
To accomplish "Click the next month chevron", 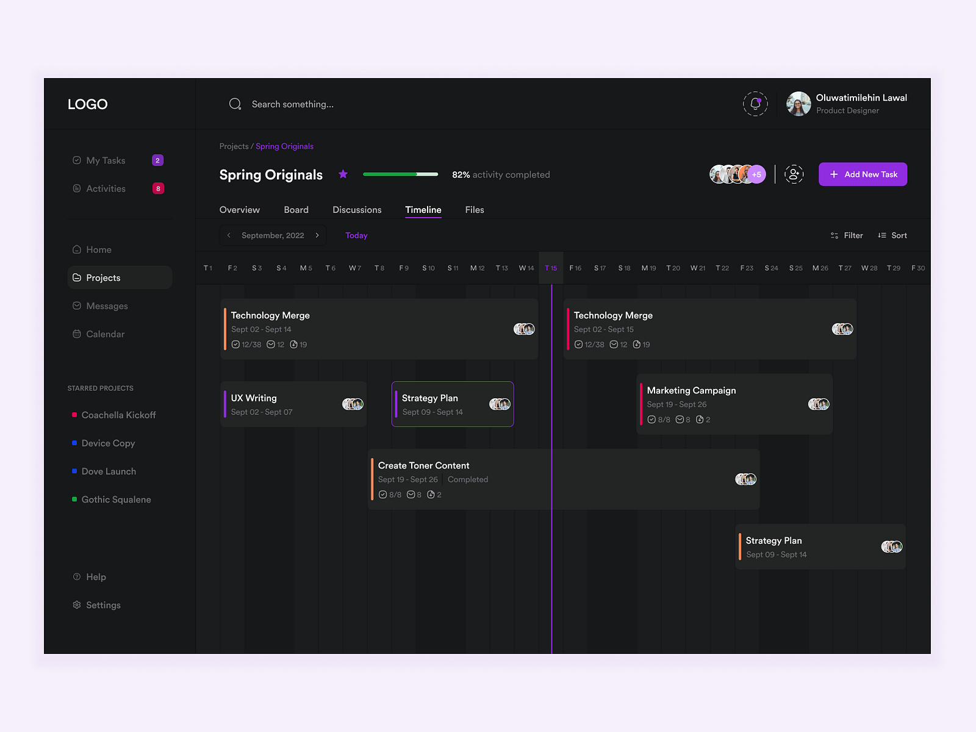I will click(317, 235).
